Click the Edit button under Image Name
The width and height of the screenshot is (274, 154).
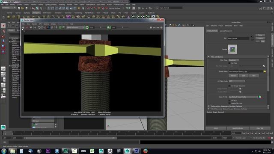244,76
